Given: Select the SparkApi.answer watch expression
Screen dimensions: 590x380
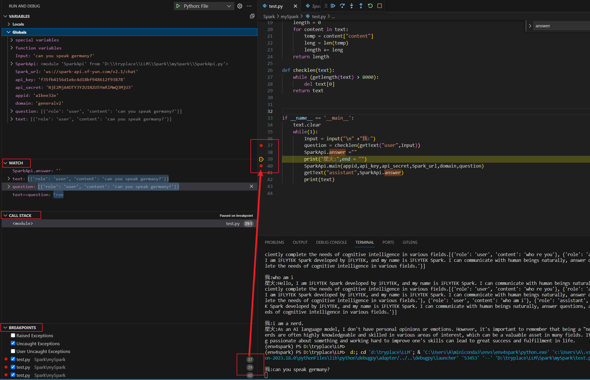Looking at the screenshot, I should pos(129,171).
